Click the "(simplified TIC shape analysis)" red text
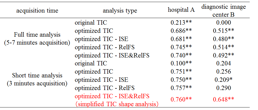Image resolution: width=258 pixels, height=110 pixels. tap(117, 104)
